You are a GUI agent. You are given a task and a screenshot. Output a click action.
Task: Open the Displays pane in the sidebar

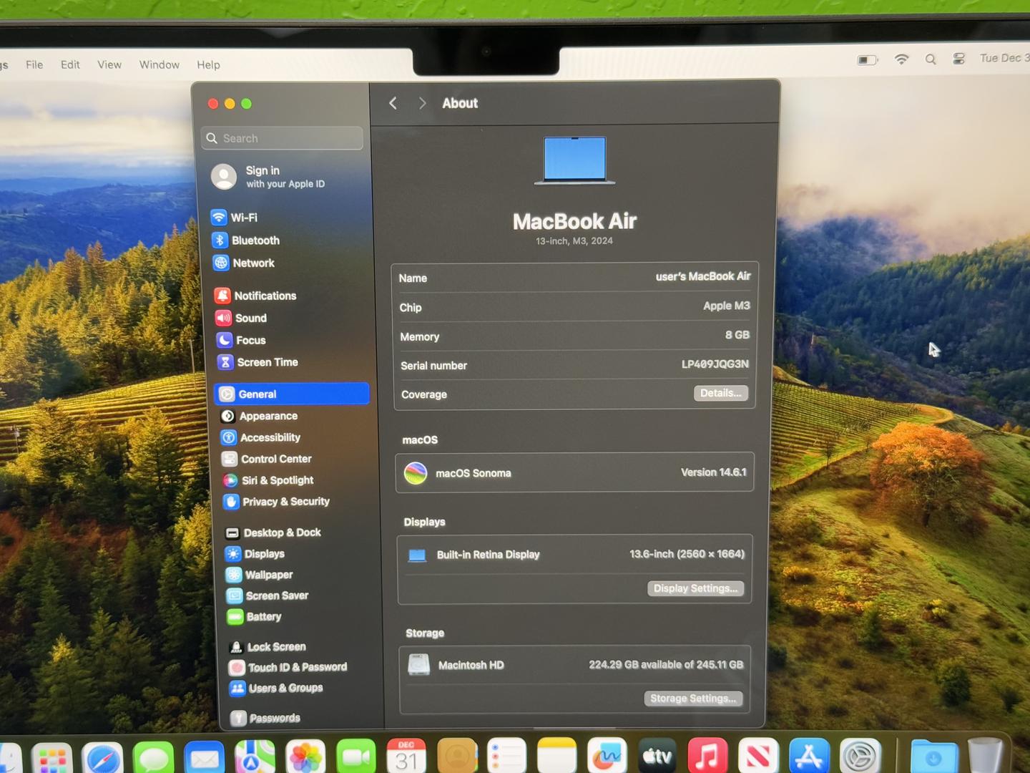point(255,554)
